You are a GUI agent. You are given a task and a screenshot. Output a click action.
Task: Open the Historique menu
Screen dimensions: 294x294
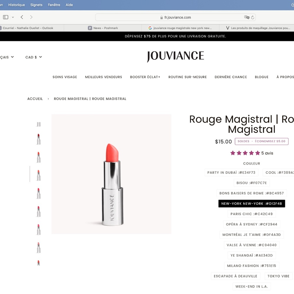point(16,5)
